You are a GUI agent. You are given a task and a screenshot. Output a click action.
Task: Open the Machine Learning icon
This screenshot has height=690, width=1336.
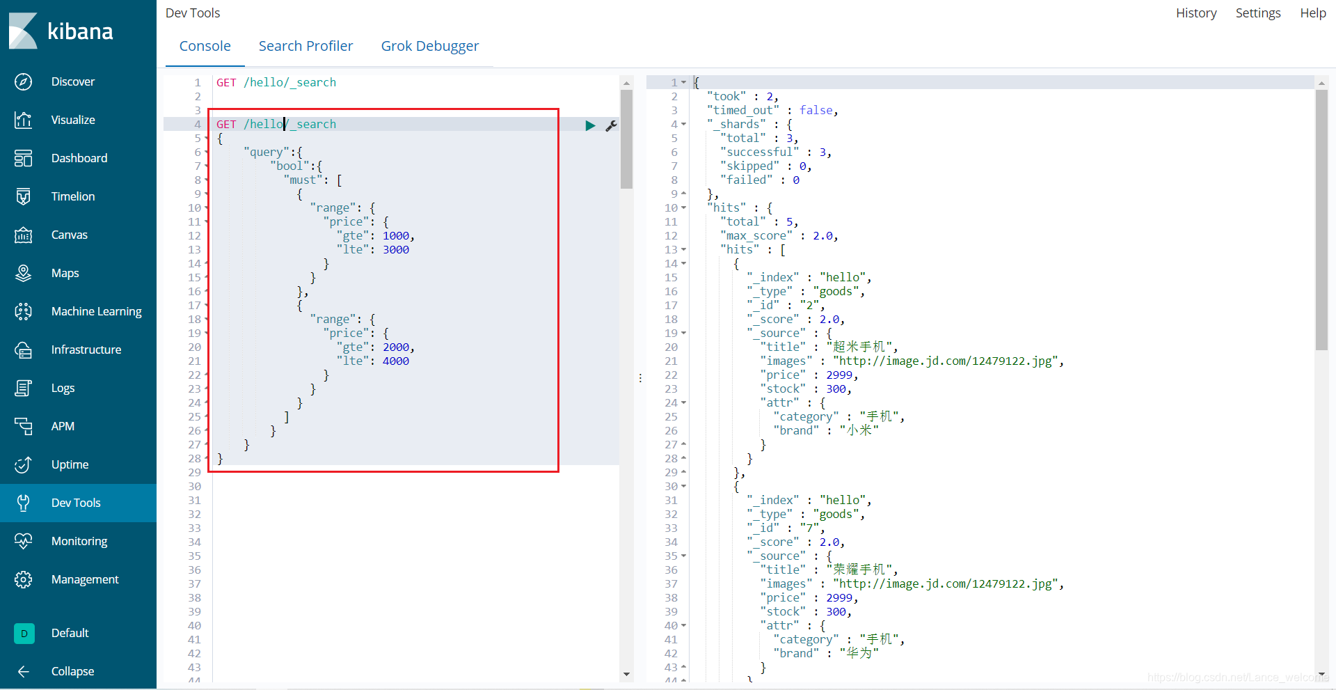coord(23,311)
